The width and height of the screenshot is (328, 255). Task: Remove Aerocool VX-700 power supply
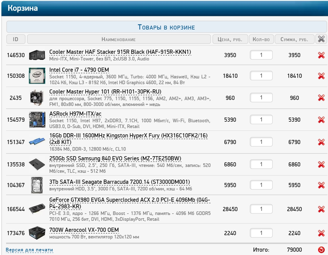321,233
